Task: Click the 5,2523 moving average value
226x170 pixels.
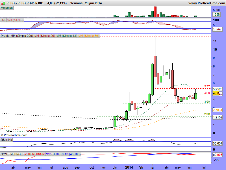Action: 218,89
